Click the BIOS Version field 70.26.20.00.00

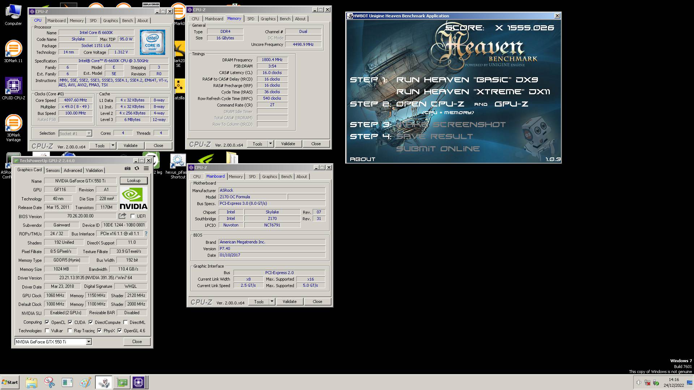pyautogui.click(x=80, y=216)
